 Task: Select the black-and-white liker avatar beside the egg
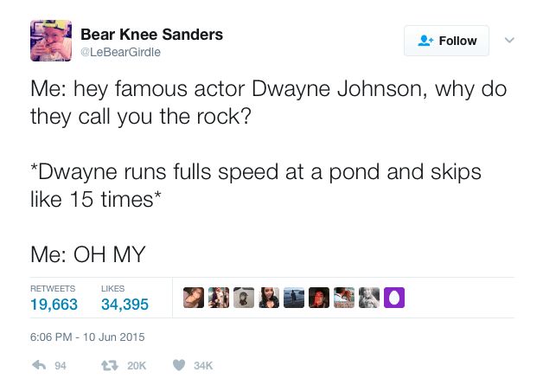(x=369, y=298)
